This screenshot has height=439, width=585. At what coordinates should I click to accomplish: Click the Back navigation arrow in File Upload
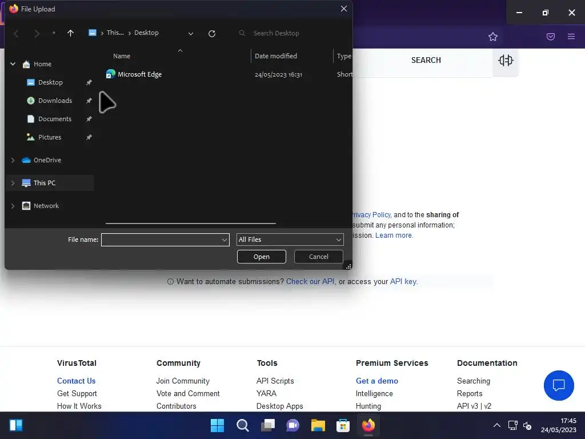coord(16,34)
